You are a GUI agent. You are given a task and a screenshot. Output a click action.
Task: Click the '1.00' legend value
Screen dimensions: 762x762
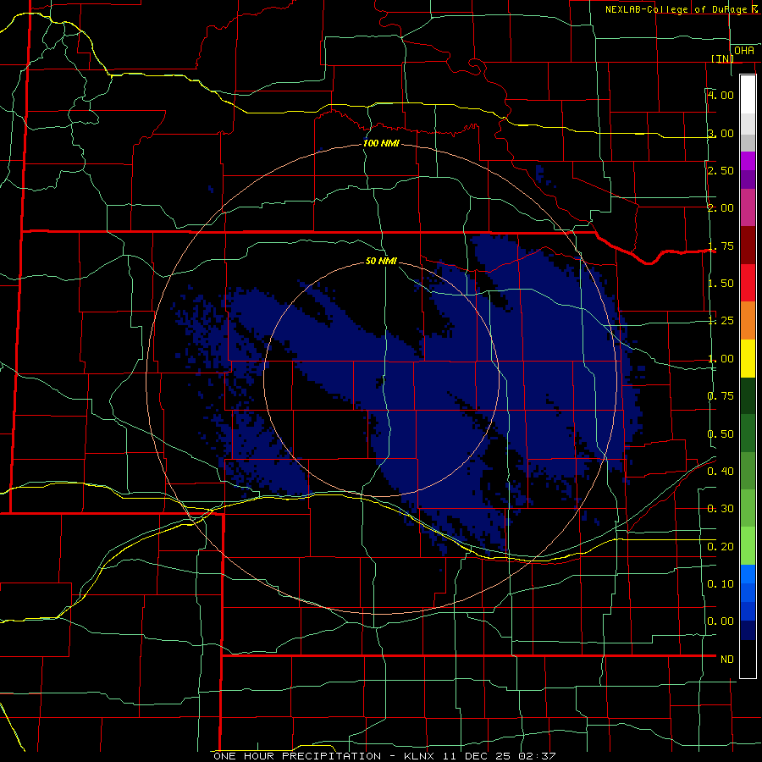coord(721,359)
